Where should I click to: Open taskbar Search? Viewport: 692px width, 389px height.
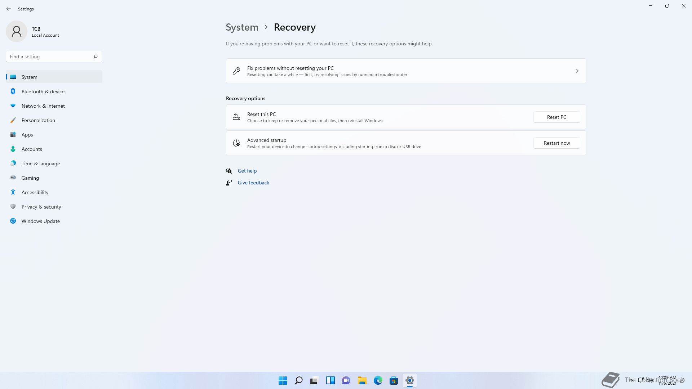tap(298, 380)
